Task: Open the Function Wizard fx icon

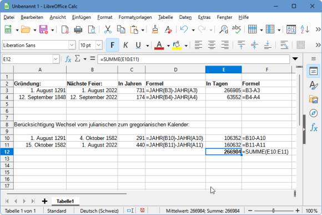Action: pyautogui.click(x=68, y=59)
